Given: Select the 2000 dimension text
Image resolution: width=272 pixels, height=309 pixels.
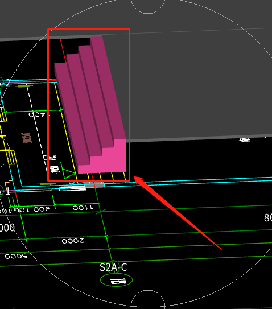Looking at the screenshot, I should [x=73, y=241].
